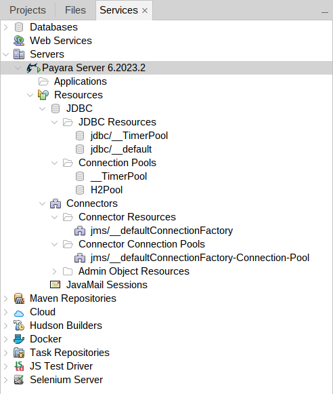Click the JS Test Driver icon
Screen dimensions: 333x394
pyautogui.click(x=19, y=366)
